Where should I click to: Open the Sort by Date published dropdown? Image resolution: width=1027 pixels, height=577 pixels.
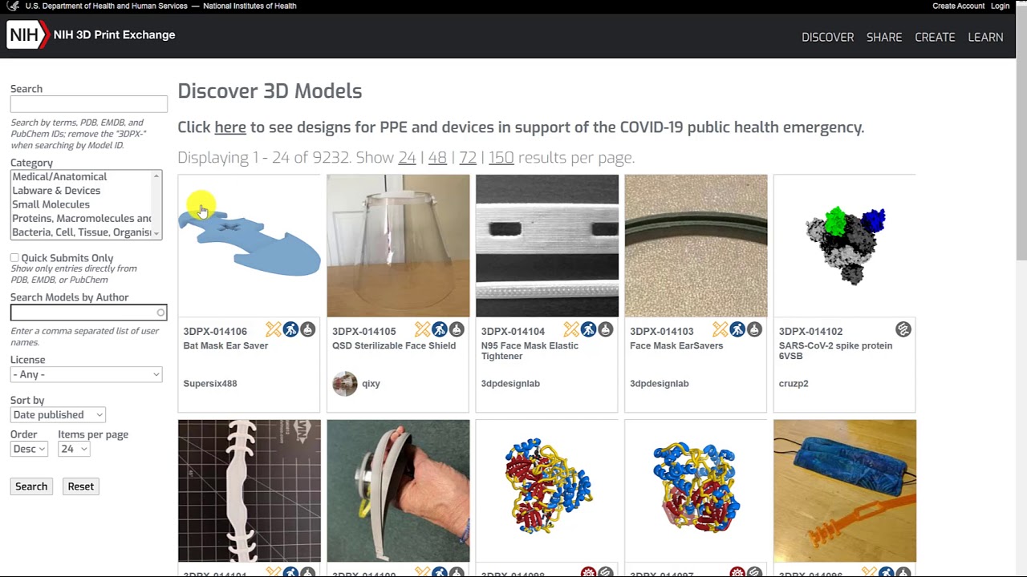point(58,414)
